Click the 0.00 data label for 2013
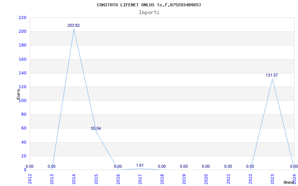The height and width of the screenshot is (186, 298). click(x=51, y=166)
